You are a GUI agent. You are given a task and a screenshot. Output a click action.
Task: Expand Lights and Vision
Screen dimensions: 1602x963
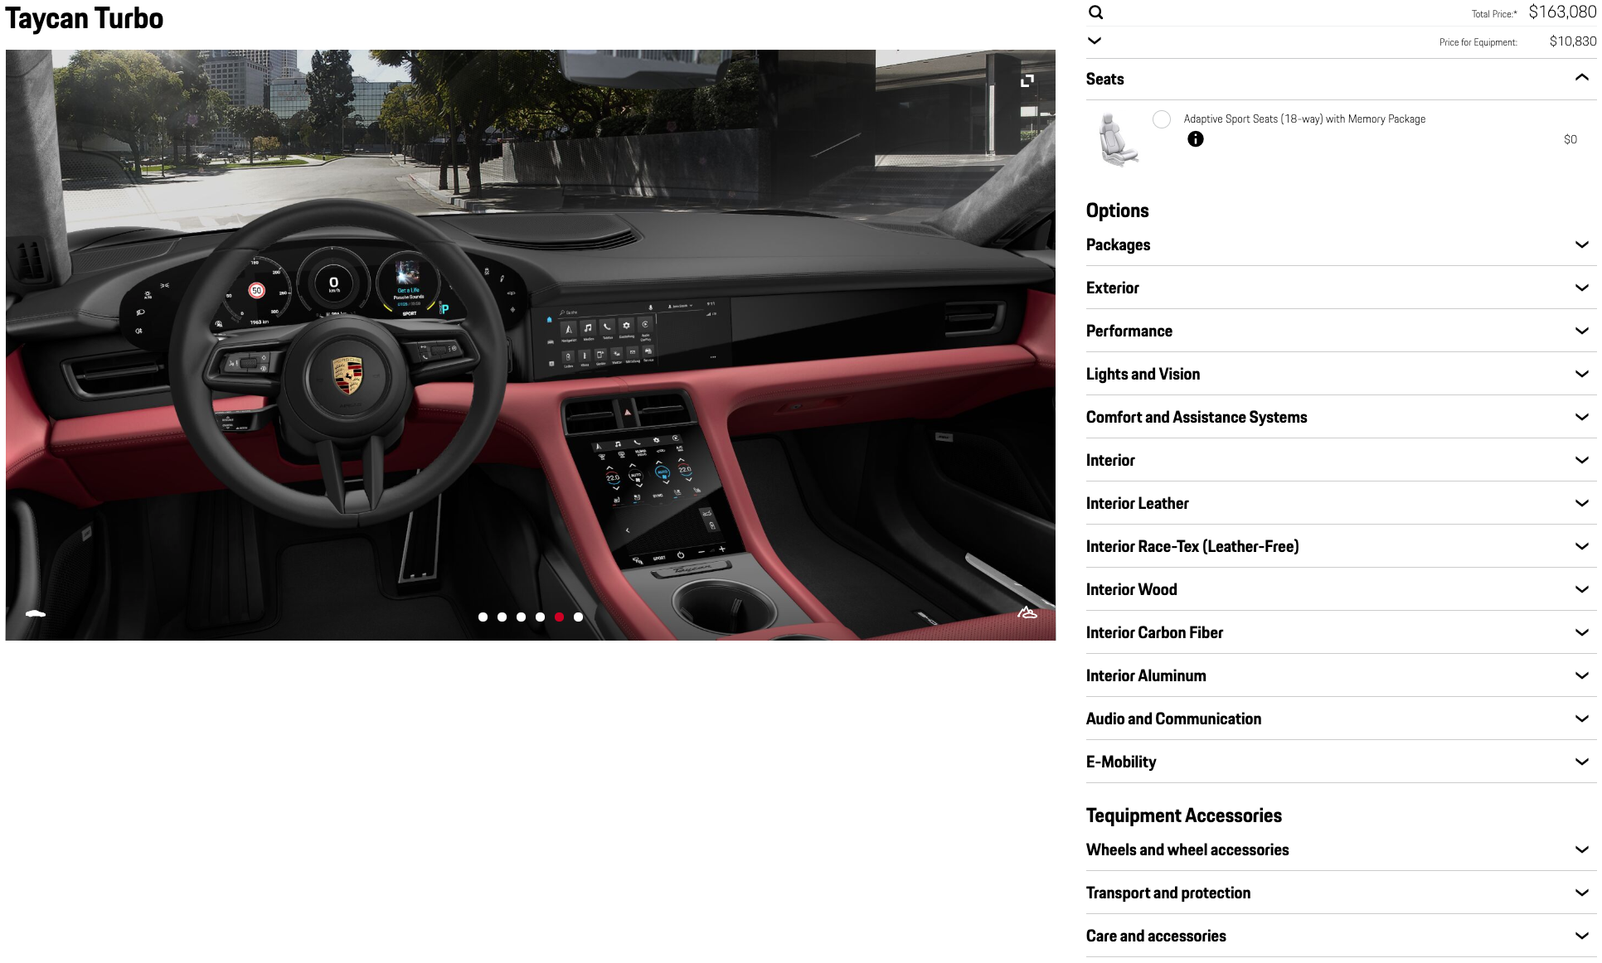(x=1581, y=374)
